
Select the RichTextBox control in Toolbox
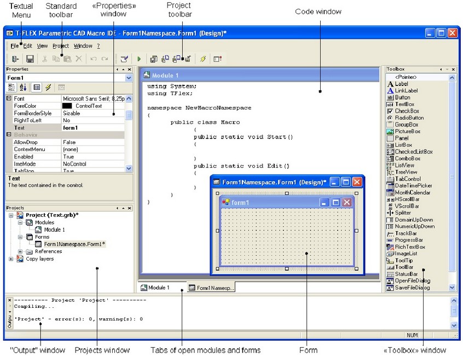tap(409, 247)
